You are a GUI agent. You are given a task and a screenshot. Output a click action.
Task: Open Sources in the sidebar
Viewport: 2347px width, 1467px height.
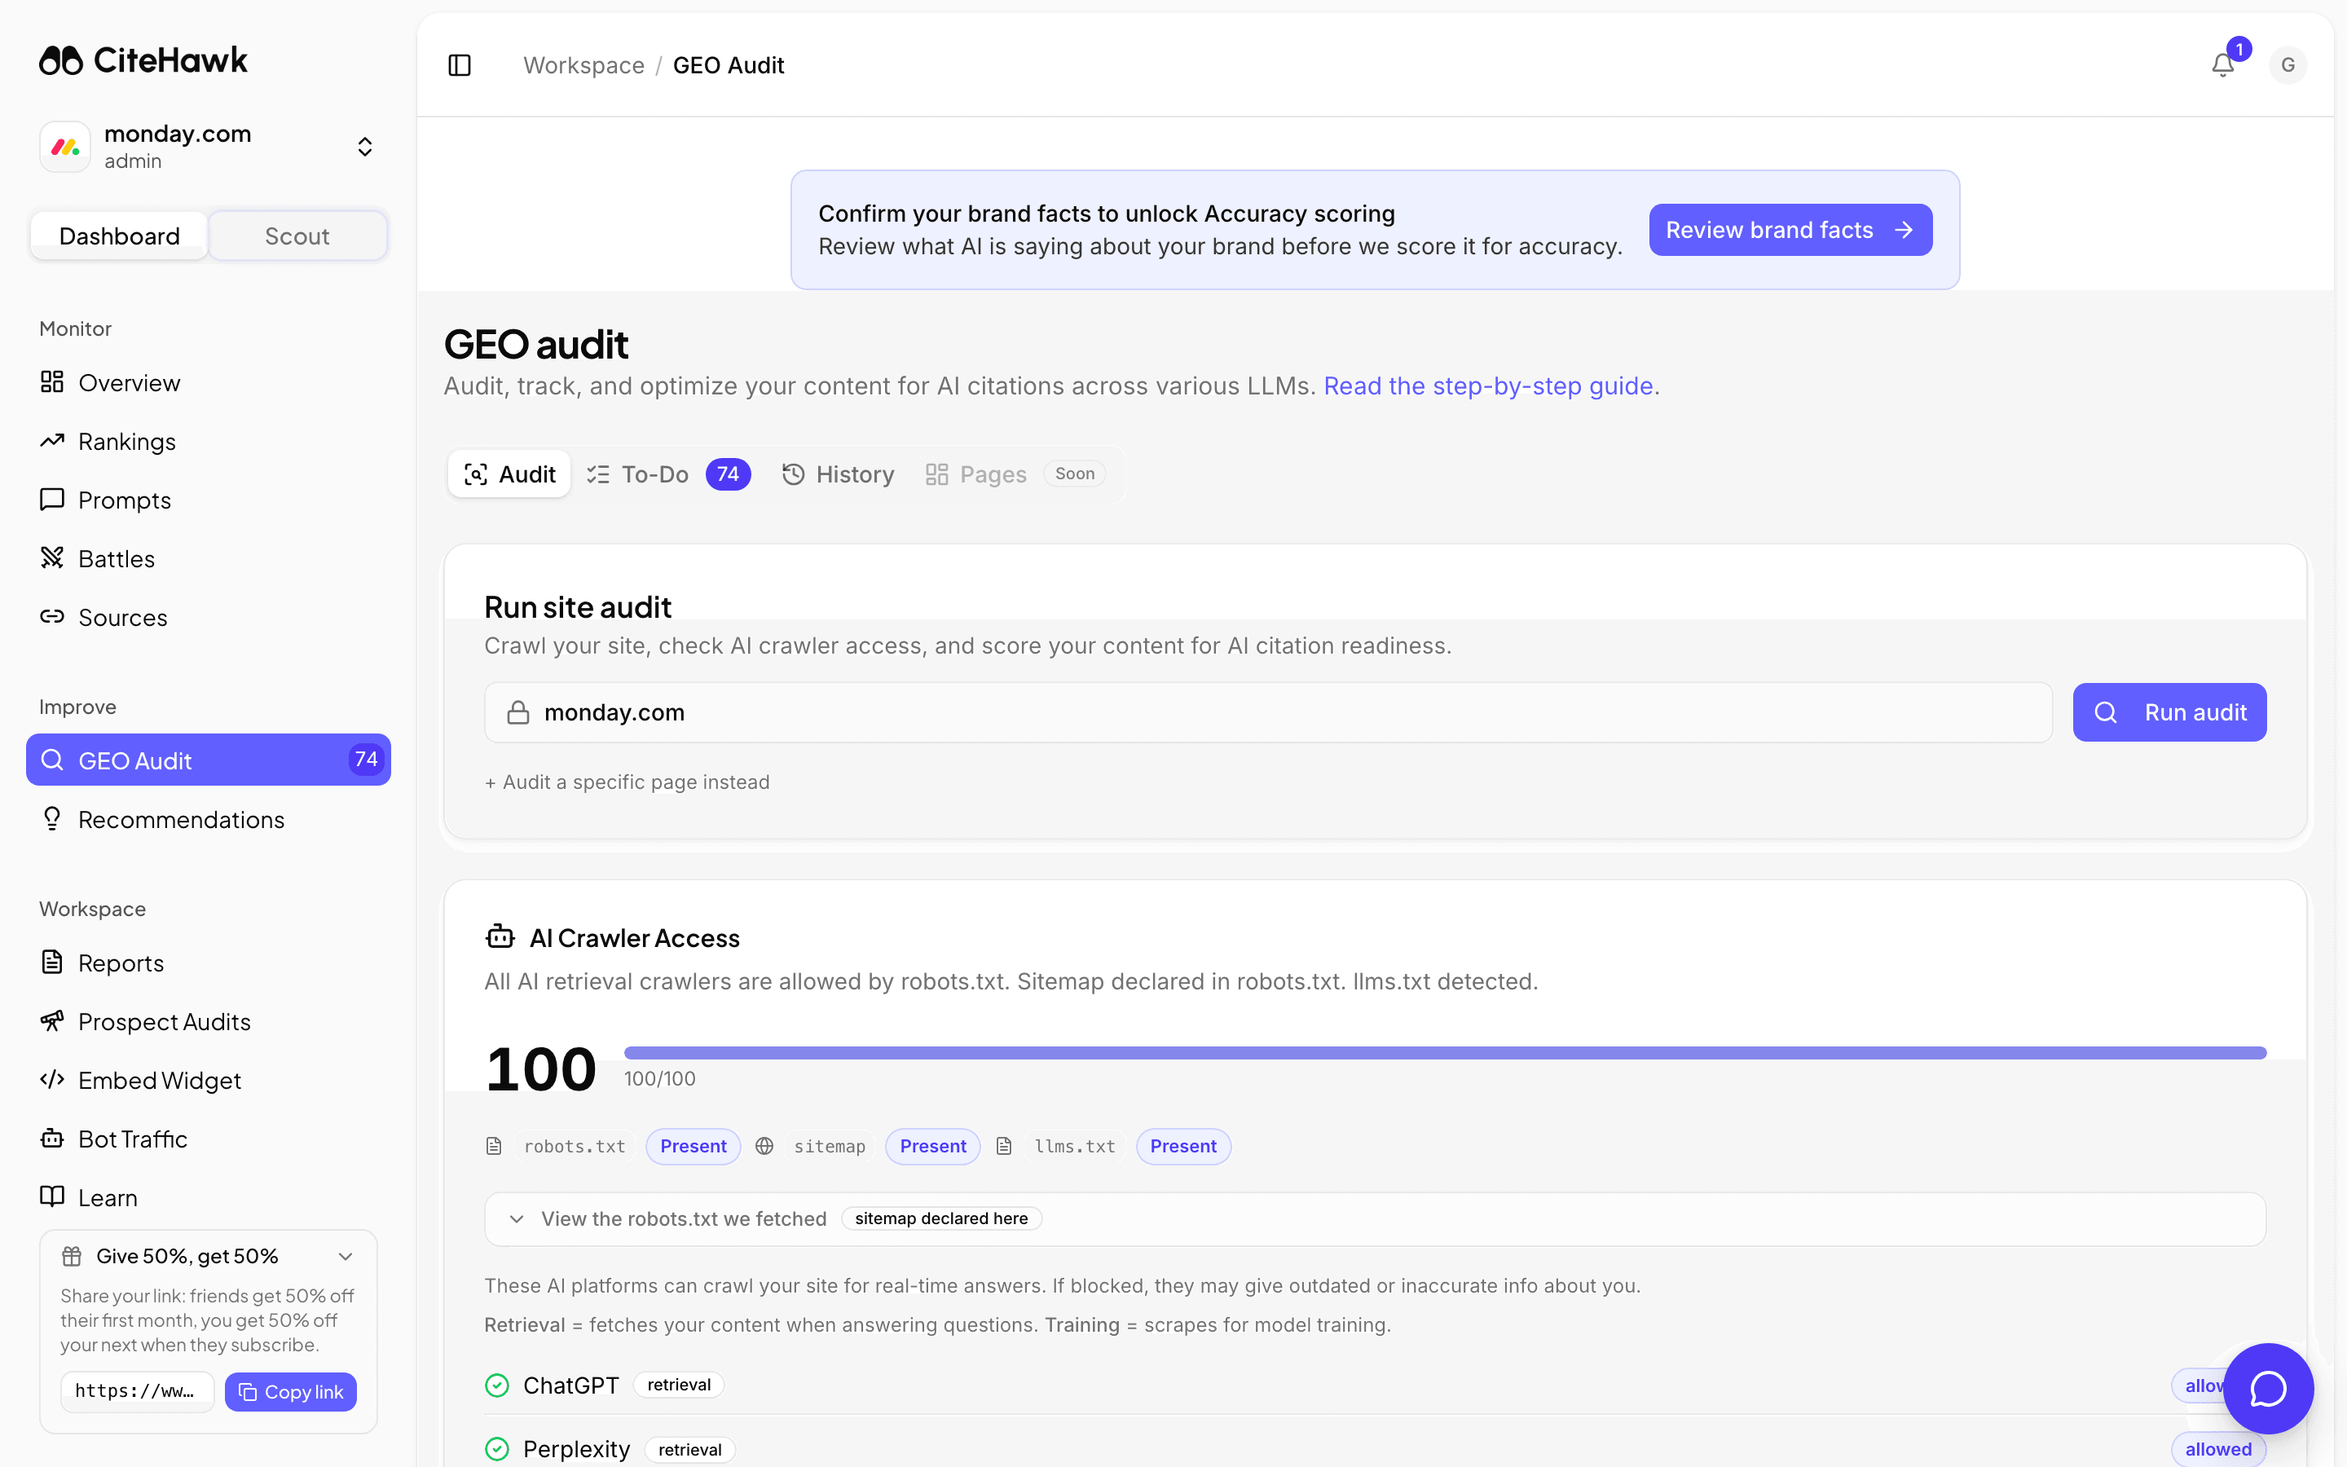point(209,617)
